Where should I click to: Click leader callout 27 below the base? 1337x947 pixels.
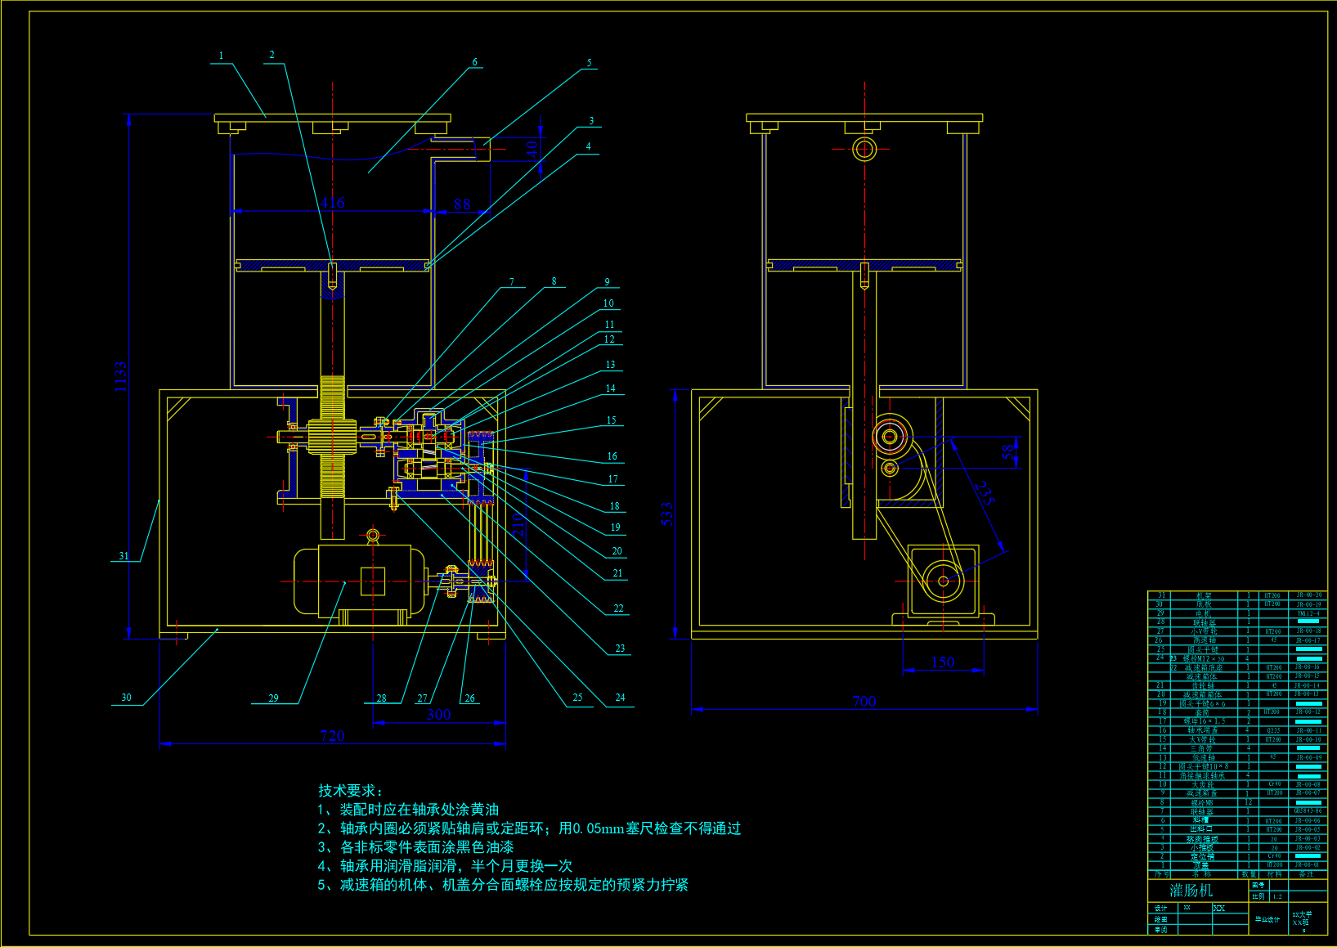423,698
